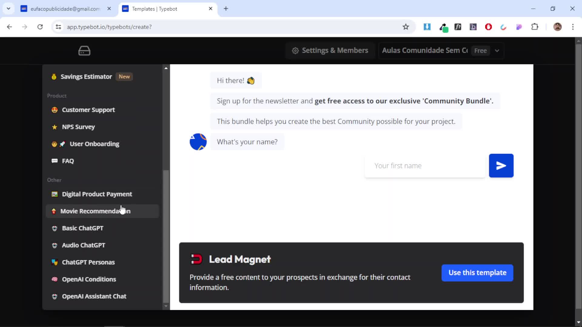Click the chatbot avatar beside the name question
This screenshot has height=327, width=582.
198,142
